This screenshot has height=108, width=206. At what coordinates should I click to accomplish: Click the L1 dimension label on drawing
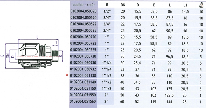point(55,43)
